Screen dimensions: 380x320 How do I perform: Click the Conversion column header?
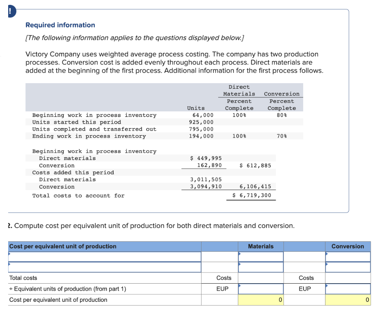pos(348,246)
